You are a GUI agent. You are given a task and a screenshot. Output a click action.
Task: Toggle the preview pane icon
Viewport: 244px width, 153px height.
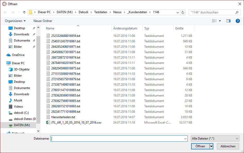[228, 21]
